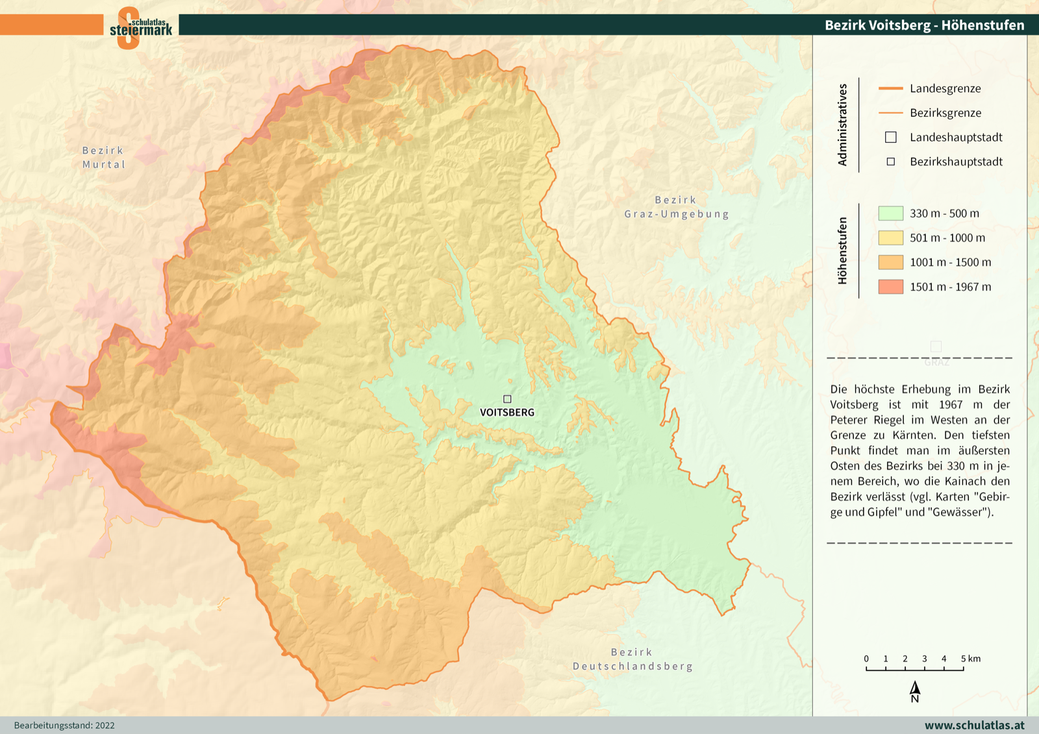
Task: Select the yellow 501 m - 1000 m swatch
Action: (890, 238)
